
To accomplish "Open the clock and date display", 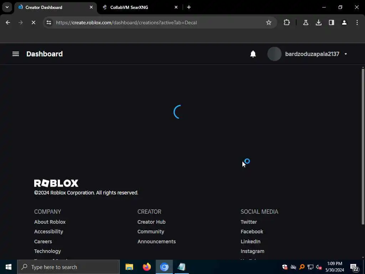I will click(334, 267).
